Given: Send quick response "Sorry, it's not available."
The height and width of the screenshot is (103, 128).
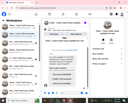Looking at the screenshot, I should pyautogui.click(x=62, y=83).
